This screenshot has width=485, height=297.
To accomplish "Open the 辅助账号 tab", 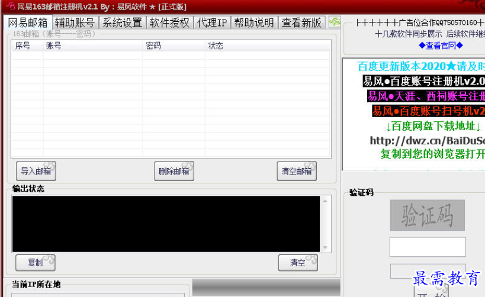I will pyautogui.click(x=75, y=22).
